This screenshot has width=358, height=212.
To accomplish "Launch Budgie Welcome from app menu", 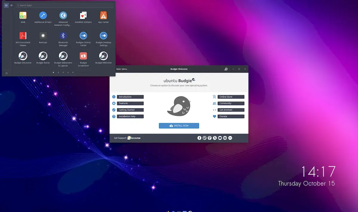I will tap(104, 58).
